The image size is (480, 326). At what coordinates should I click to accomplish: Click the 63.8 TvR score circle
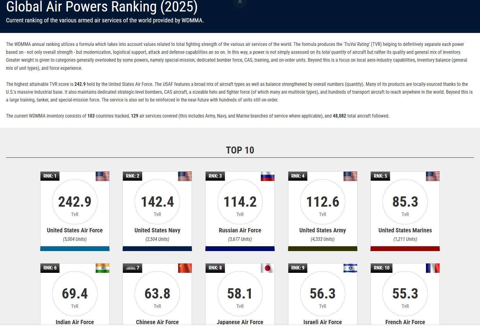pos(157,294)
